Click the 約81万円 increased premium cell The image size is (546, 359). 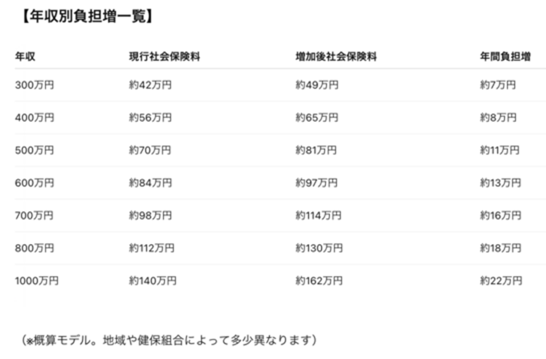coord(317,151)
